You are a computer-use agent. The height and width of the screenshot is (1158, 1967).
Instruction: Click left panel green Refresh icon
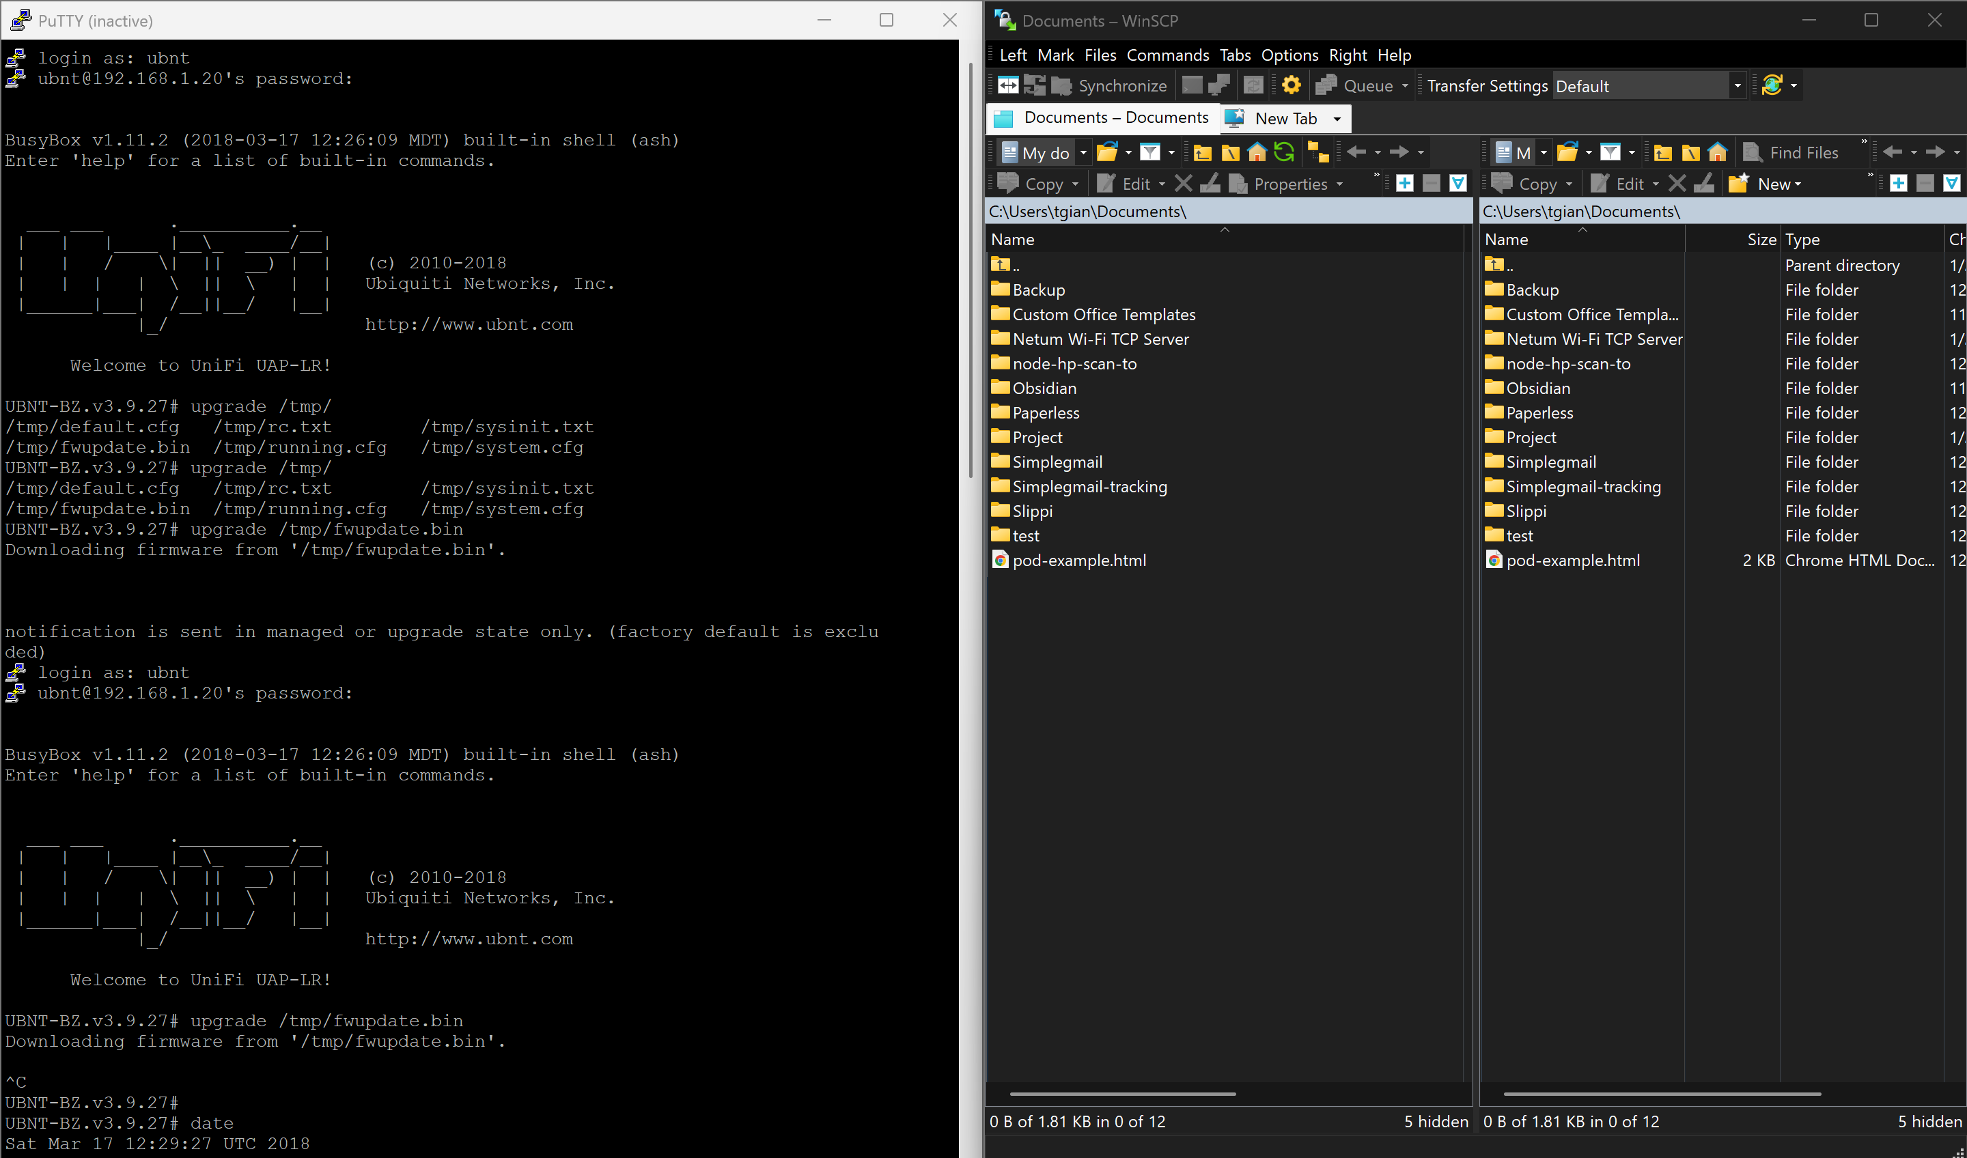(1284, 152)
